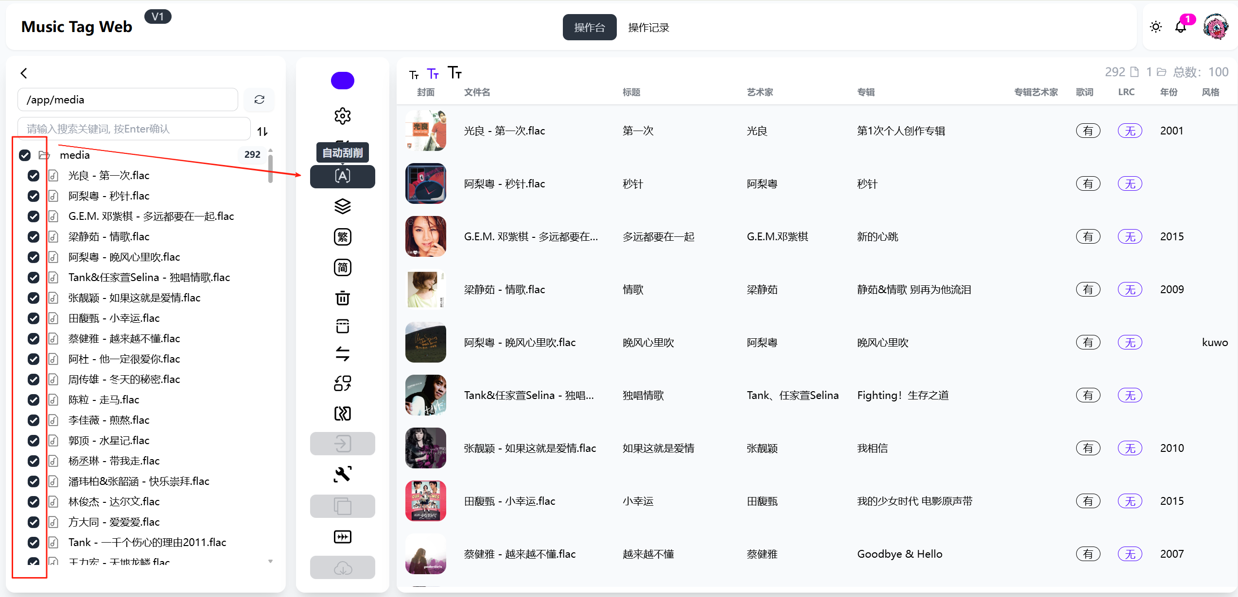Click the stacked layers icon

pyautogui.click(x=342, y=206)
